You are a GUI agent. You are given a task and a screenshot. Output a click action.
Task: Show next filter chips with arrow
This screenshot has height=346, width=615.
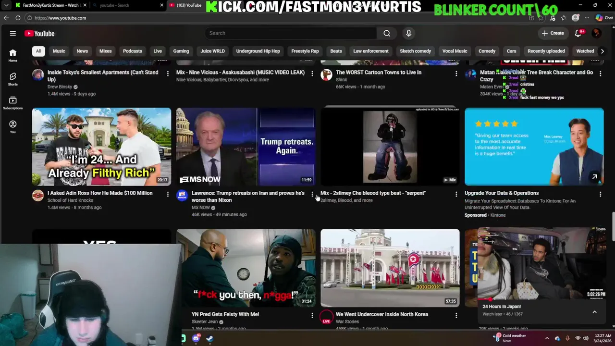pos(602,51)
